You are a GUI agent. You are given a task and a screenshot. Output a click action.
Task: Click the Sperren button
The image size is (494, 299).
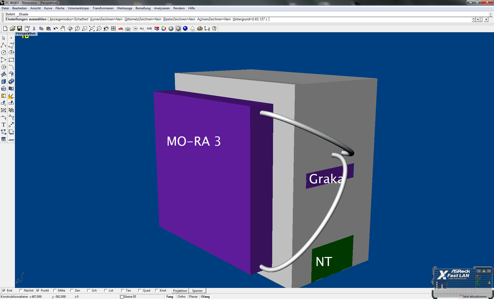pyautogui.click(x=197, y=291)
